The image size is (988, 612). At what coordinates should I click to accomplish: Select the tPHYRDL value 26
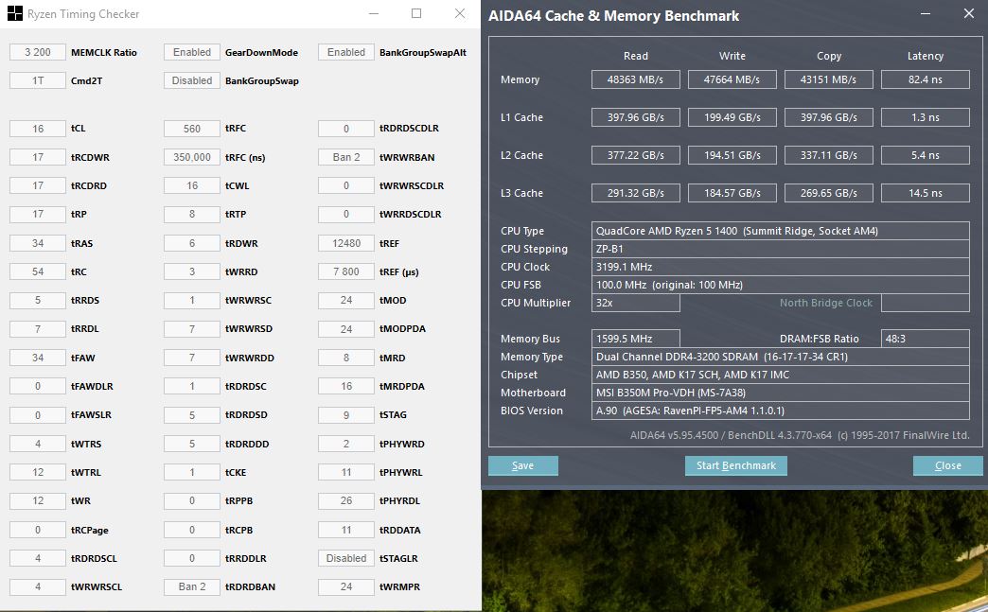[346, 500]
